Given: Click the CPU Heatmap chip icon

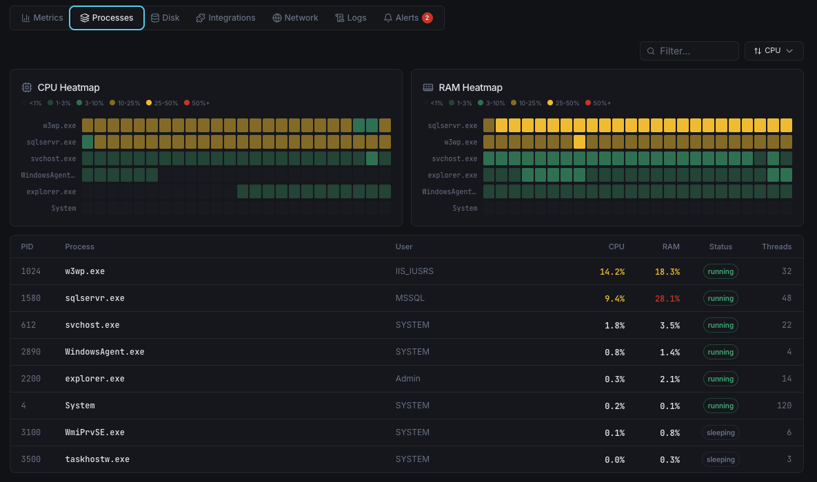Looking at the screenshot, I should (26, 87).
